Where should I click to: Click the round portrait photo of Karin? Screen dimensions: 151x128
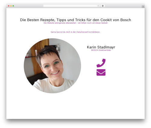52,66
